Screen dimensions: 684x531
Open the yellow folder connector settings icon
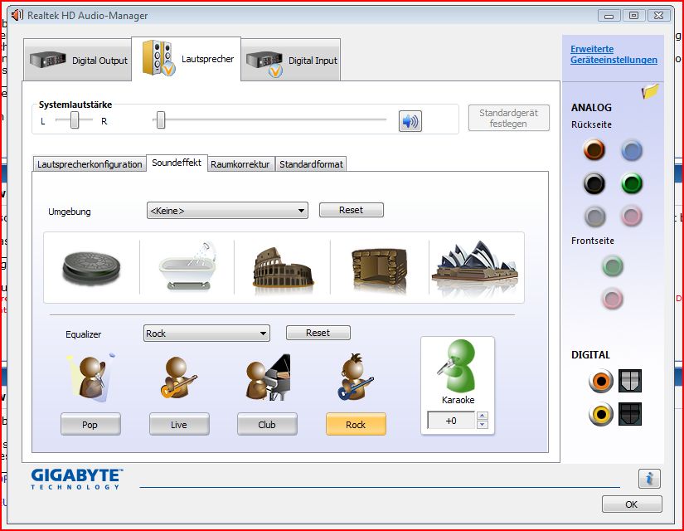click(x=649, y=90)
